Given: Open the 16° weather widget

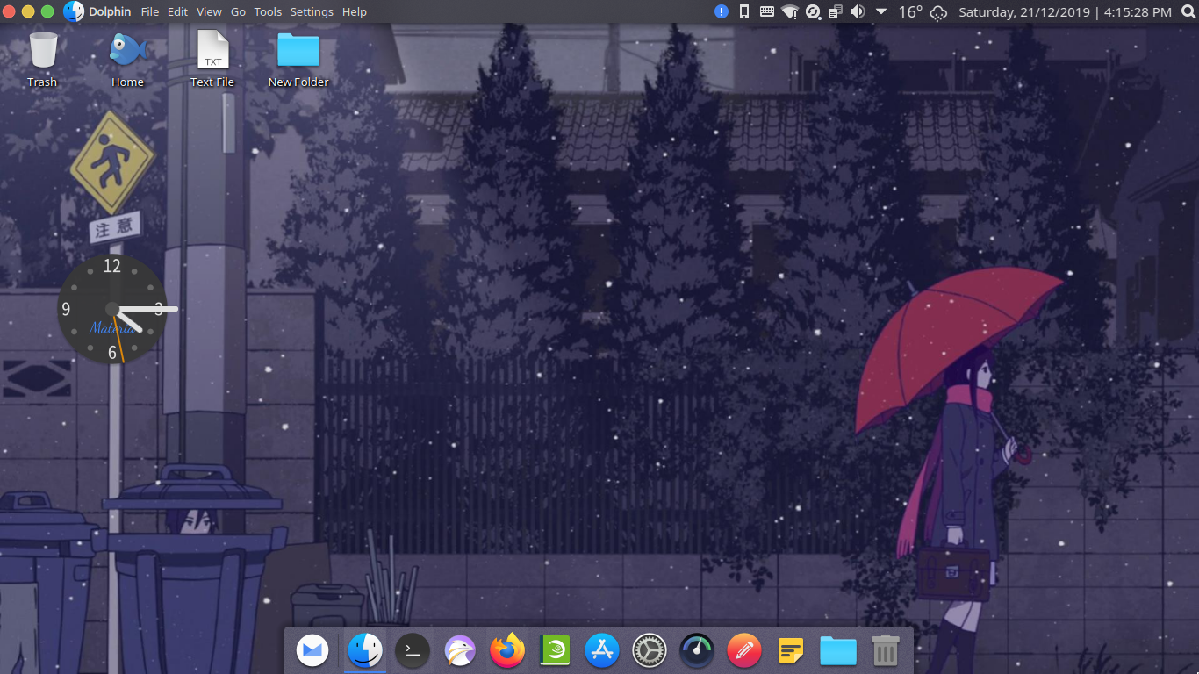Looking at the screenshot, I should point(923,11).
